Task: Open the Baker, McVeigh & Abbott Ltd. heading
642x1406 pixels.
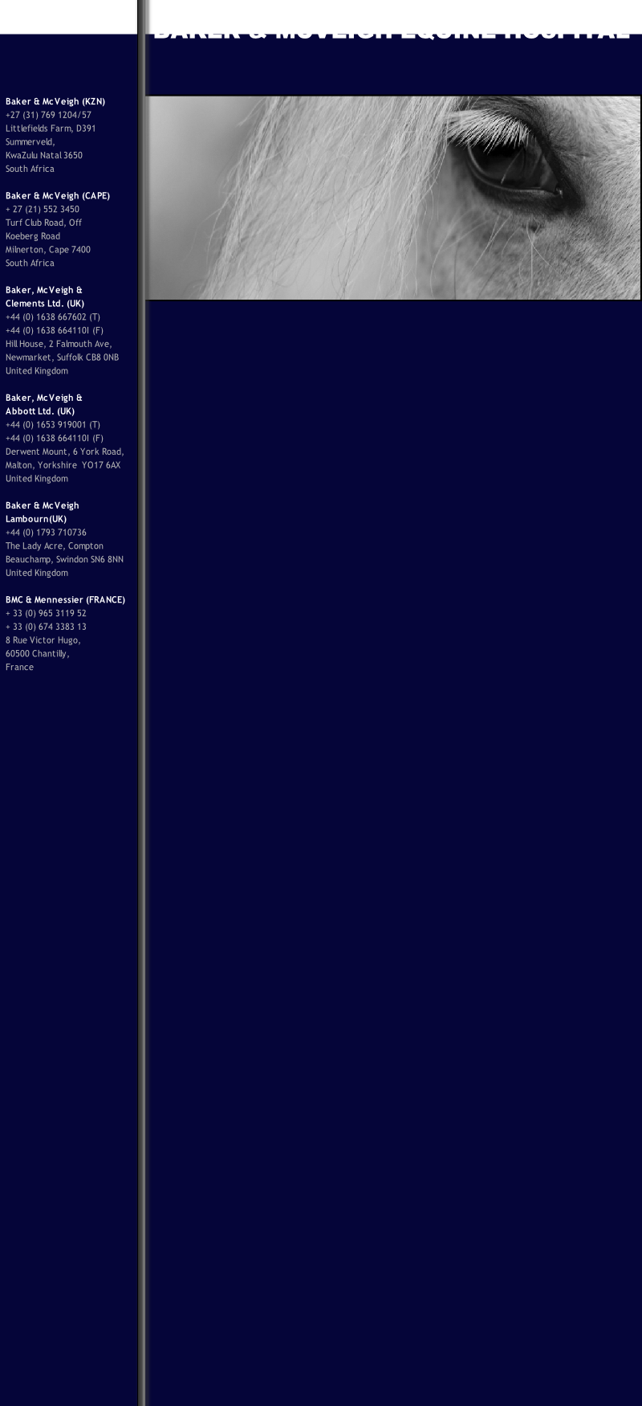Action: 44,404
